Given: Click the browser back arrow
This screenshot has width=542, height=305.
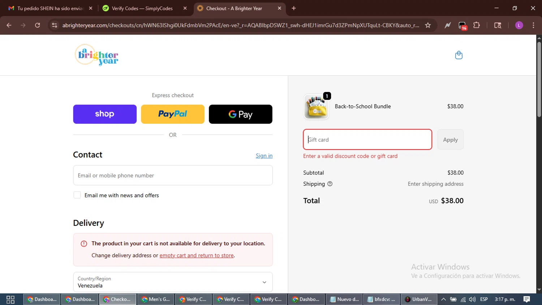Looking at the screenshot, I should [9, 25].
